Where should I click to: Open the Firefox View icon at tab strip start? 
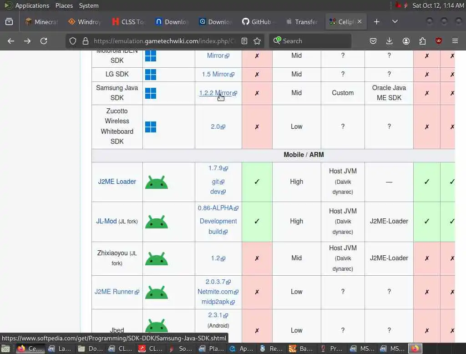click(9, 22)
